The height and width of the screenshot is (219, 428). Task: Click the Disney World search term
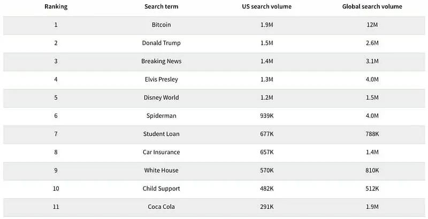(161, 98)
